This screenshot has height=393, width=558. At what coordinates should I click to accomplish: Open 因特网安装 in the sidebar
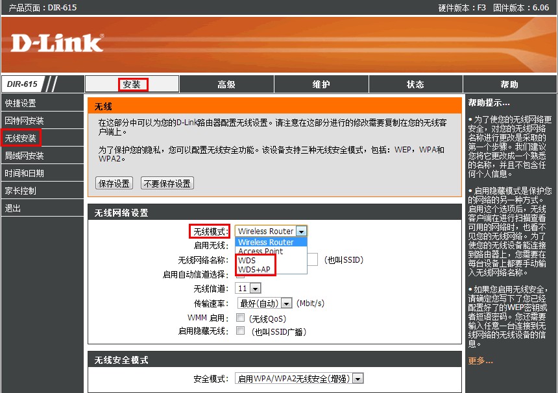click(42, 121)
